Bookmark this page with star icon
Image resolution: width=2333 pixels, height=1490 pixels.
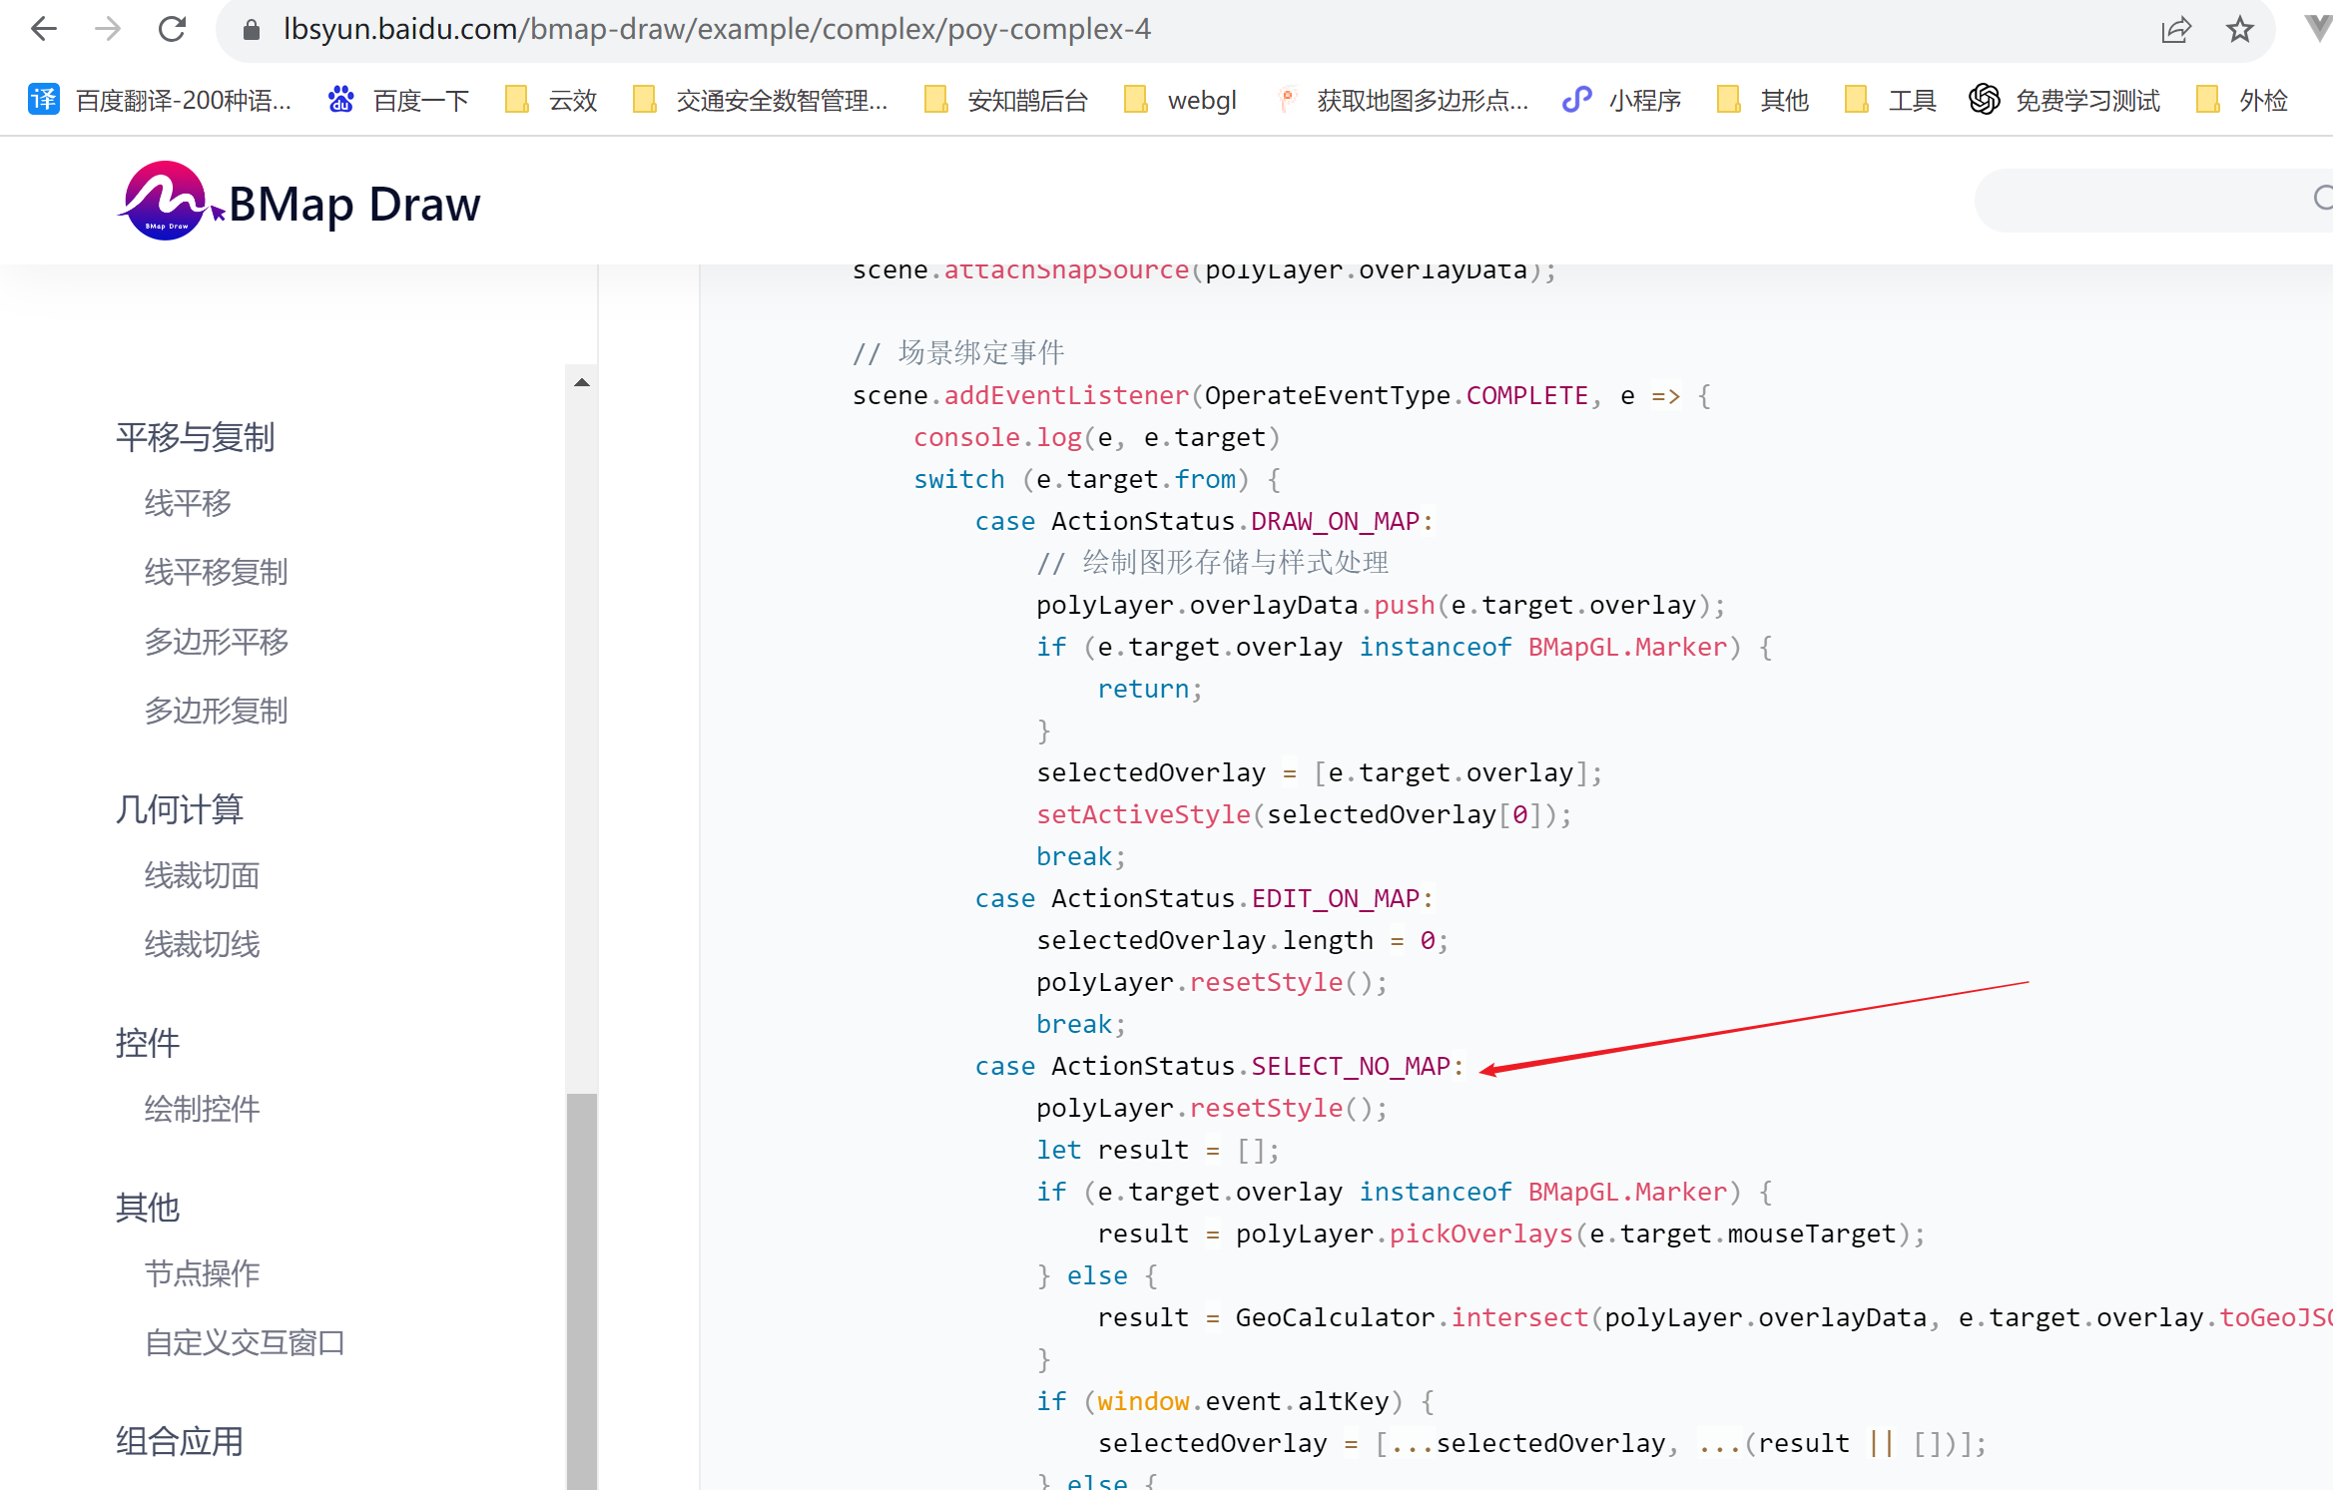tap(2239, 29)
